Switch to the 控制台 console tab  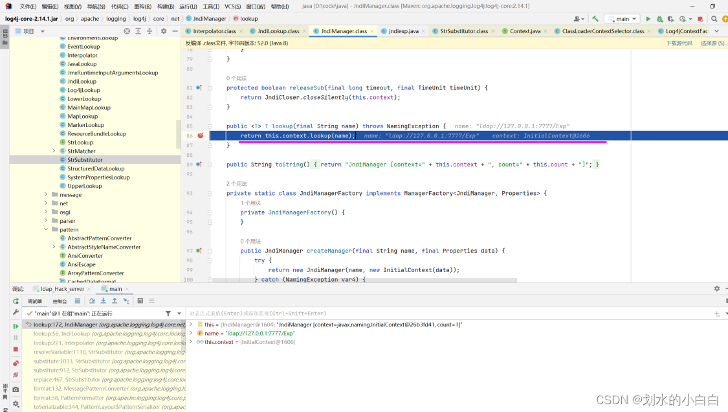[60, 301]
